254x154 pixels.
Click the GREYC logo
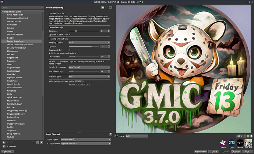point(223,143)
